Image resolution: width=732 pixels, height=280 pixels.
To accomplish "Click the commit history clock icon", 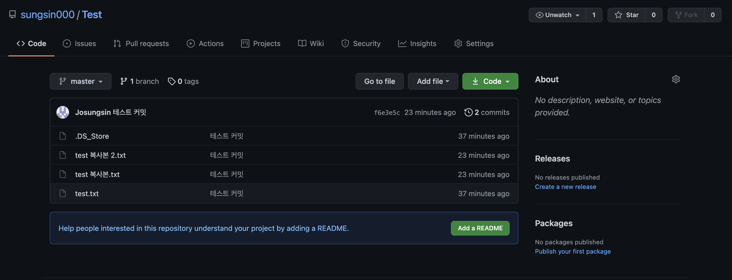I will pos(468,112).
